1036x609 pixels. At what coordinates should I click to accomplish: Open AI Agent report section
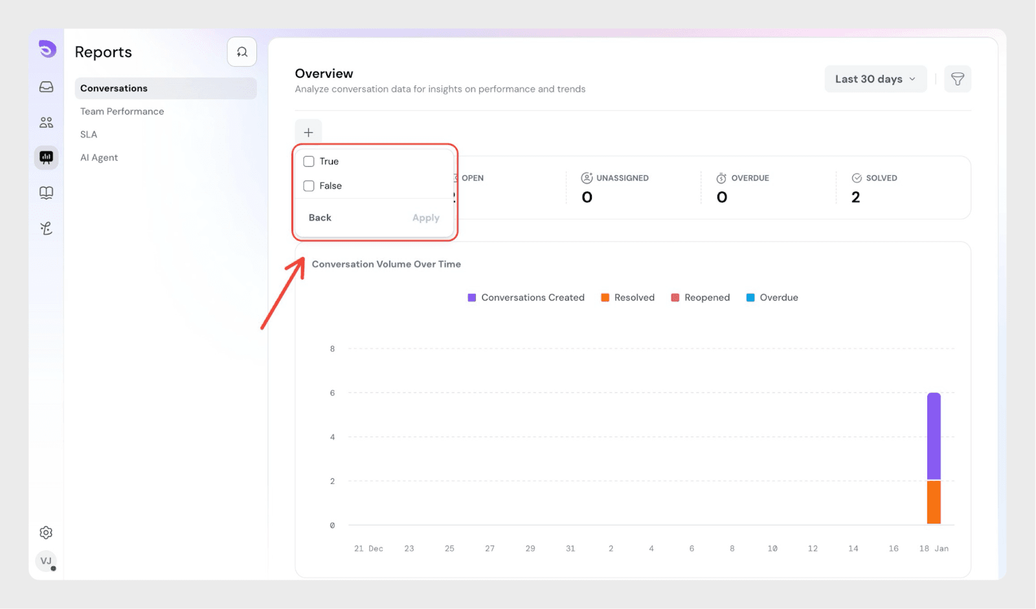99,158
